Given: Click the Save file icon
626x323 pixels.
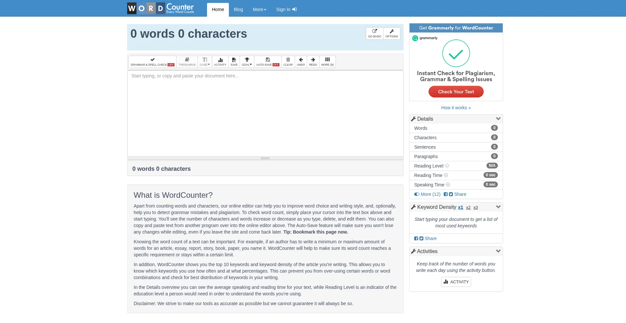Looking at the screenshot, I should 234,60.
